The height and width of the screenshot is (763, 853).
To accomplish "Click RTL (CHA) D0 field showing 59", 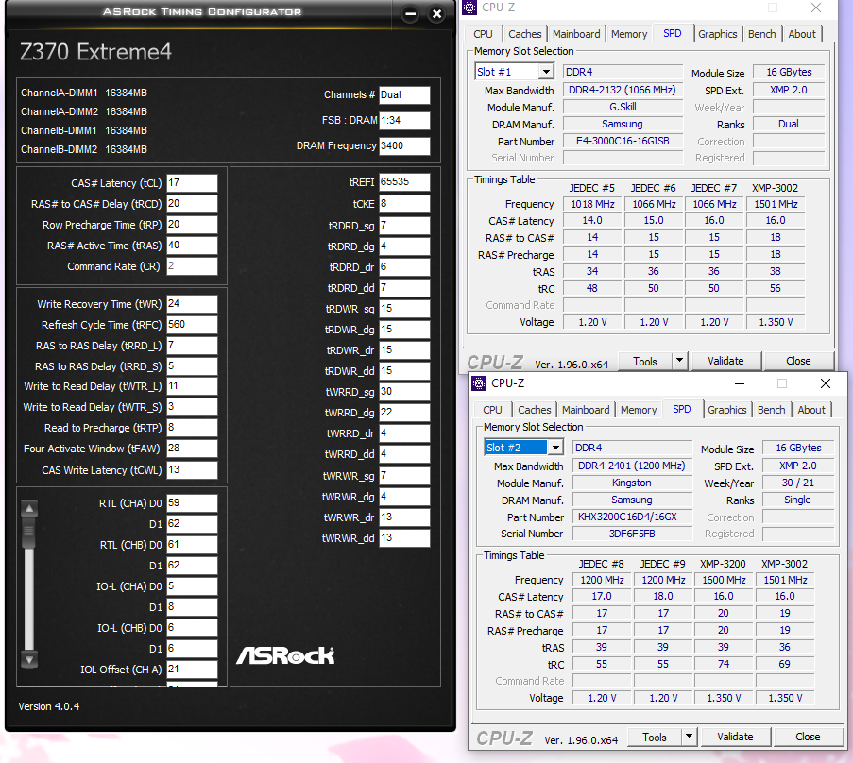I will coord(192,502).
